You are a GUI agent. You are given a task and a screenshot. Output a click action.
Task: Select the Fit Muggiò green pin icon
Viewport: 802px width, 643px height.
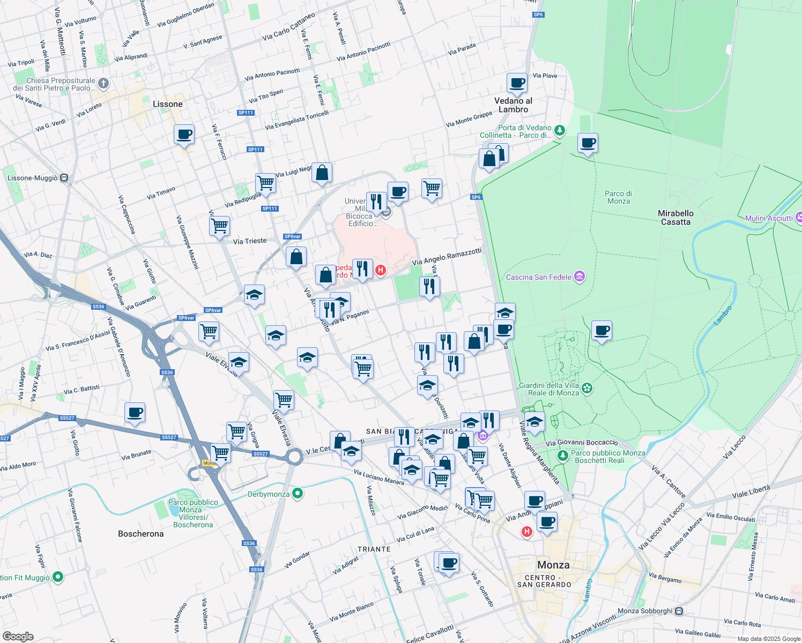click(x=58, y=577)
